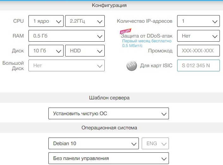Click the red Акция promo badge
Screen dimensions: 223x165
pos(125,32)
